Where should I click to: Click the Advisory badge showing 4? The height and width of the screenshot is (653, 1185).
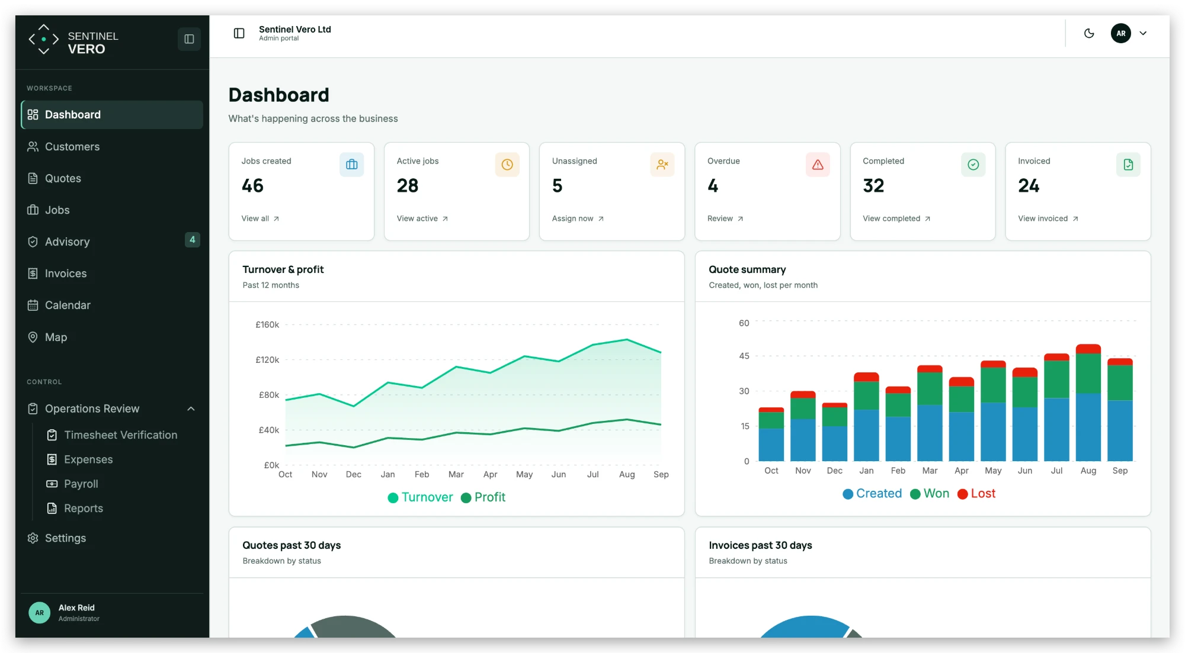click(x=192, y=240)
